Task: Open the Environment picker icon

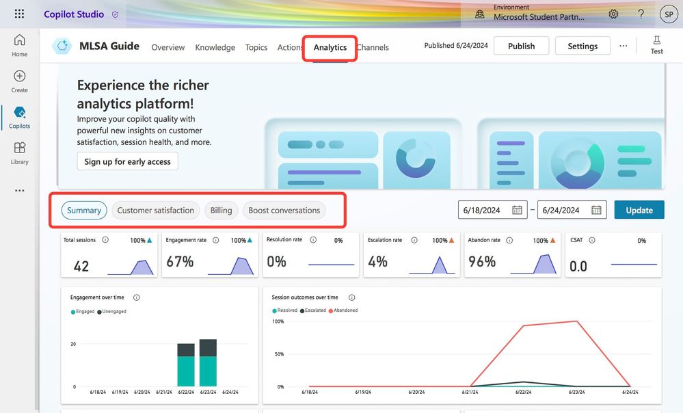Action: click(x=479, y=14)
